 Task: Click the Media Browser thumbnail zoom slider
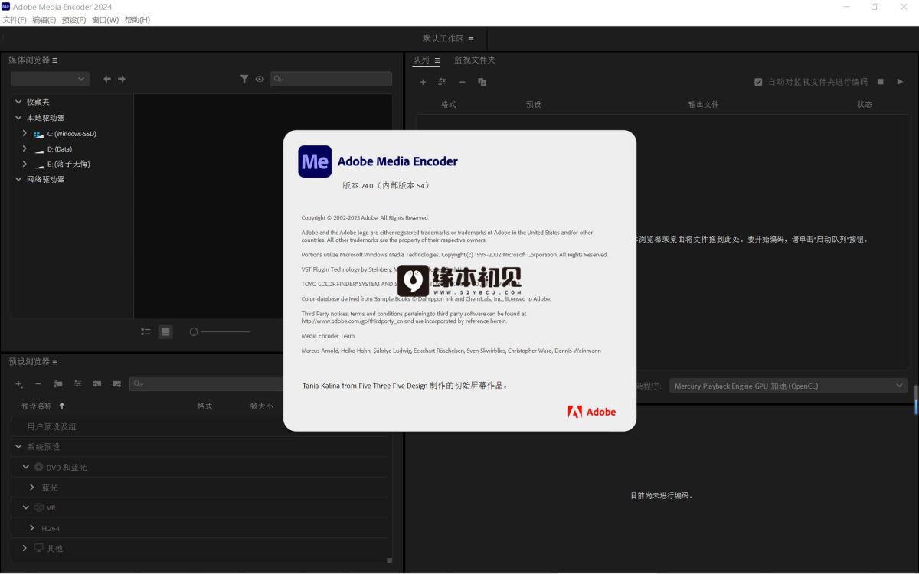(x=220, y=331)
